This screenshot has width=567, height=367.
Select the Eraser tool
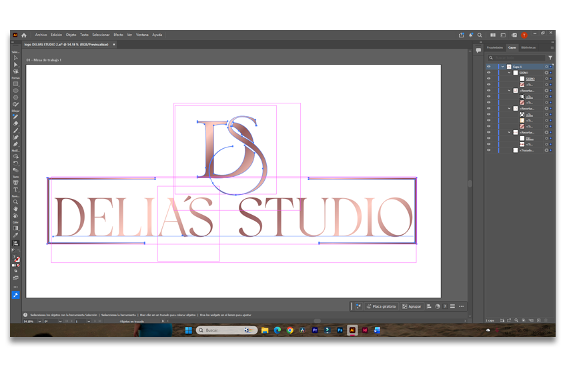(15, 123)
